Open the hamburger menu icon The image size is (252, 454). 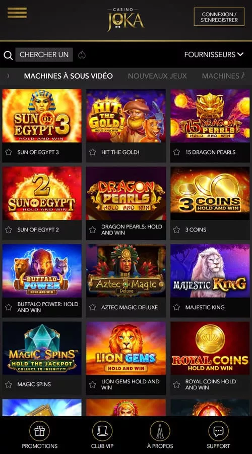coord(17,13)
